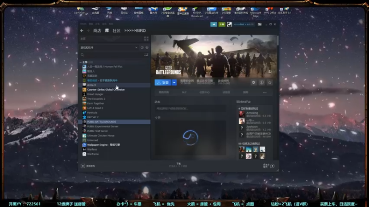Select Ultimate Chicken Horse in library

pos(114,136)
